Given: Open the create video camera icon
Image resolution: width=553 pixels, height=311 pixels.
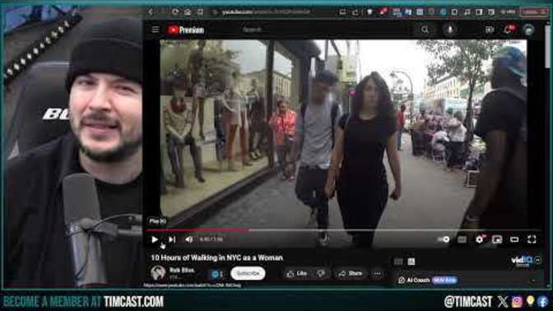Looking at the screenshot, I should click(490, 30).
